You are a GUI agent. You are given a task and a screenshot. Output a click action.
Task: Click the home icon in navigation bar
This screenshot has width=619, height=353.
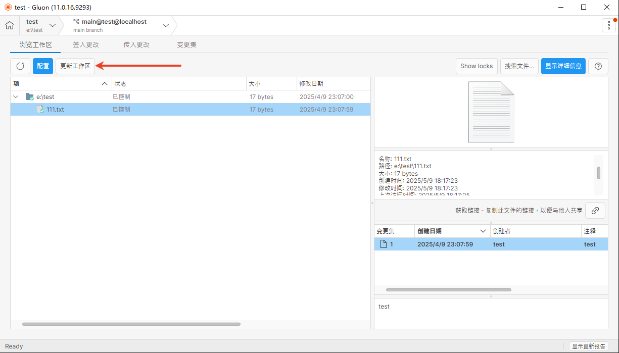coord(10,25)
